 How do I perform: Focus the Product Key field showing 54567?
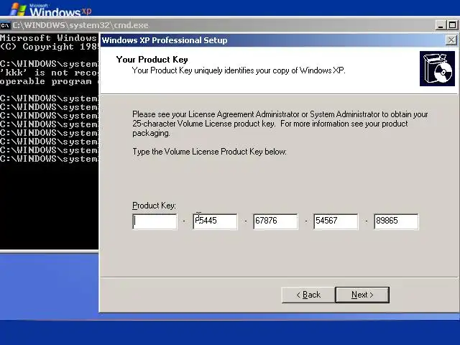[x=336, y=221]
